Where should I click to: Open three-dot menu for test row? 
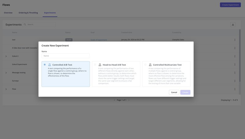tap(235, 40)
